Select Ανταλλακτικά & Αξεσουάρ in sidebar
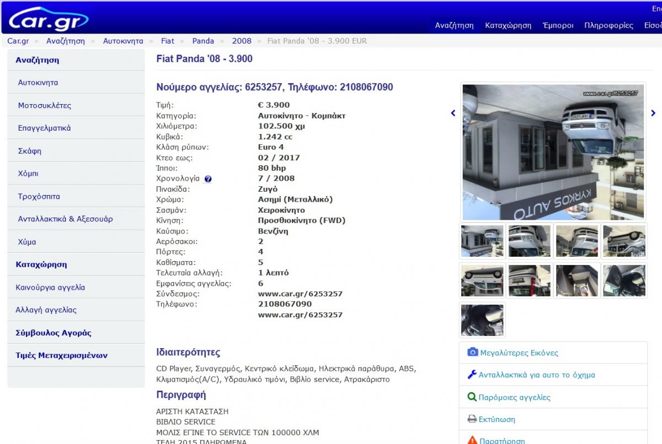Viewport: 662px width, 444px height. pyautogui.click(x=76, y=219)
